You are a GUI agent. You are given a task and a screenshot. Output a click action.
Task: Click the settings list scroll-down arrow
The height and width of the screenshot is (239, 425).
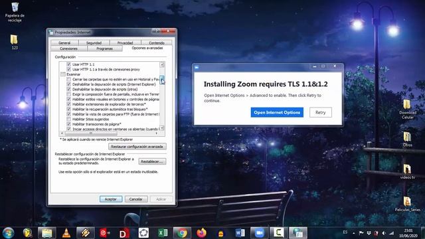click(162, 128)
